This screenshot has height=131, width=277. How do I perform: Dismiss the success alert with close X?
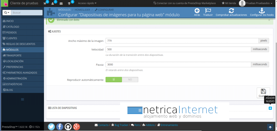pos(269,20)
